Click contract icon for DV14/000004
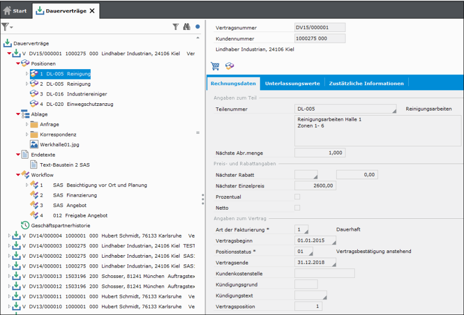The height and width of the screenshot is (315, 464). [x=16, y=235]
